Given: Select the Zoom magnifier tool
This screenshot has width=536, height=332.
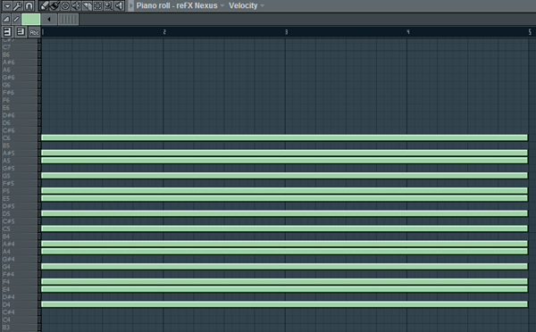Looking at the screenshot, I should tap(108, 6).
